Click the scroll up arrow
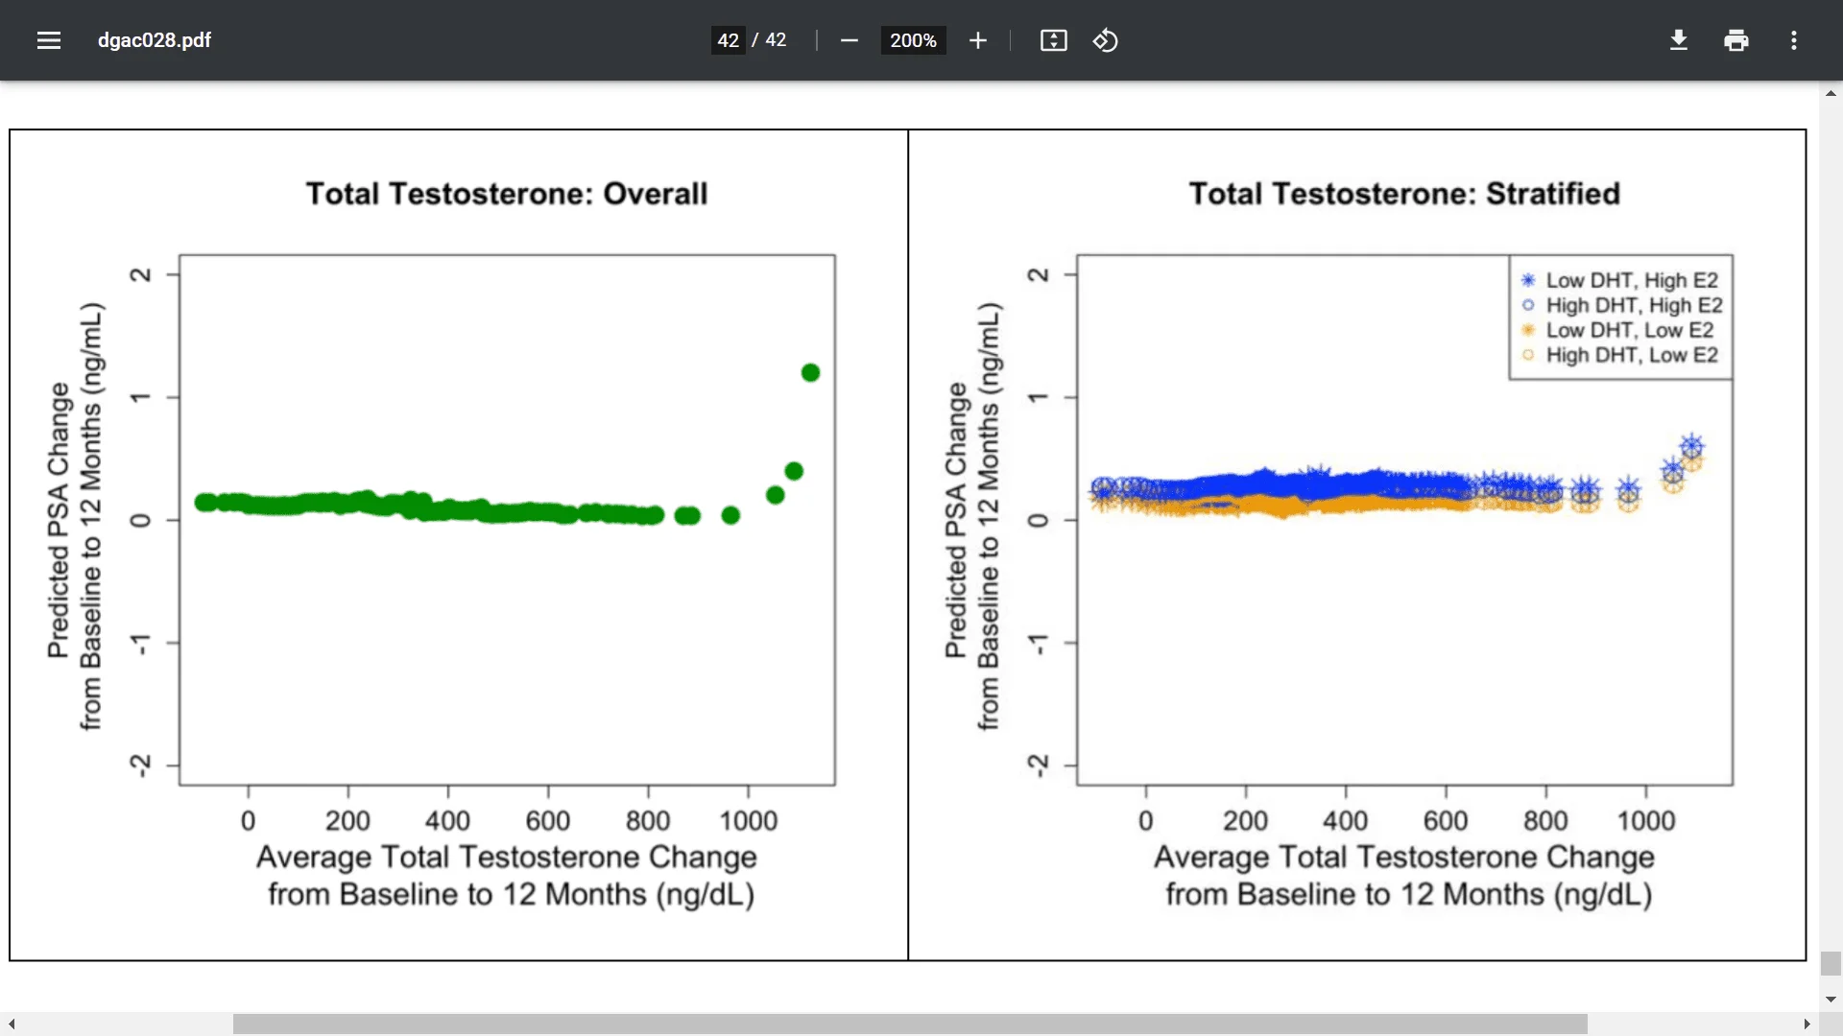 (x=1831, y=93)
